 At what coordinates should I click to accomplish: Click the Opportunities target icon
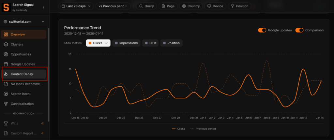coord(6,54)
